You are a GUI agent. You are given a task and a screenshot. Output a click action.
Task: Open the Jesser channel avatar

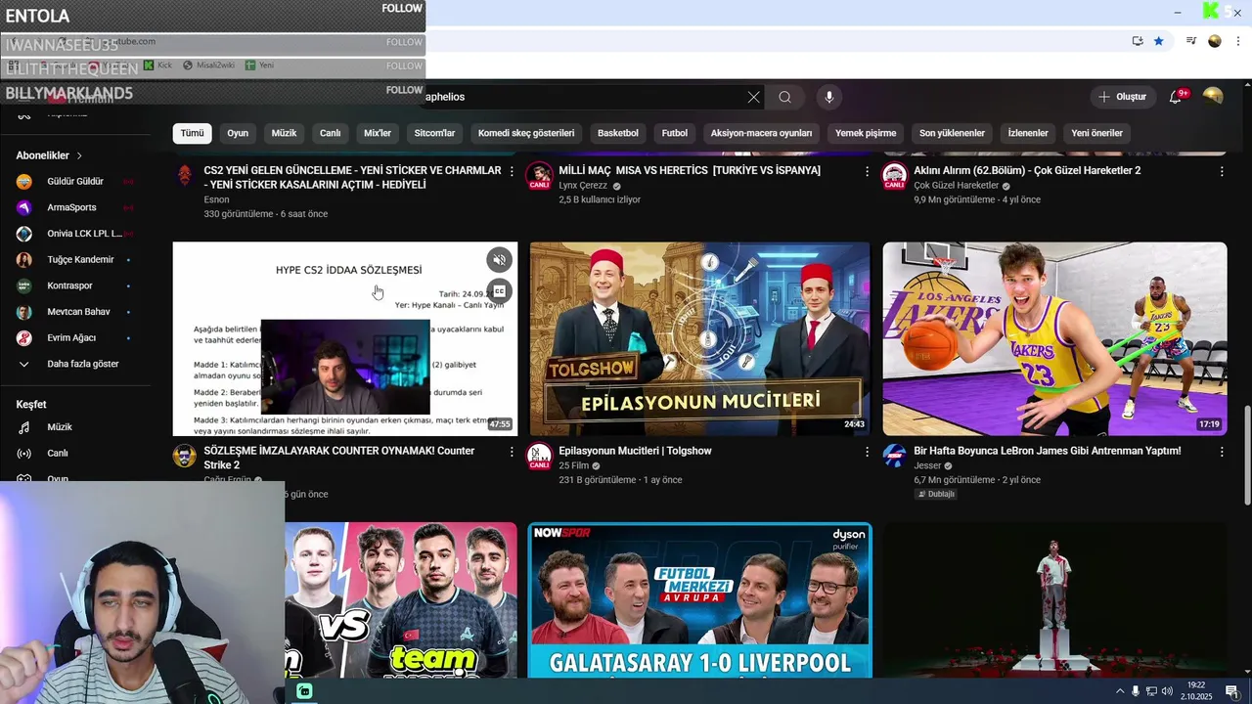[x=894, y=456]
